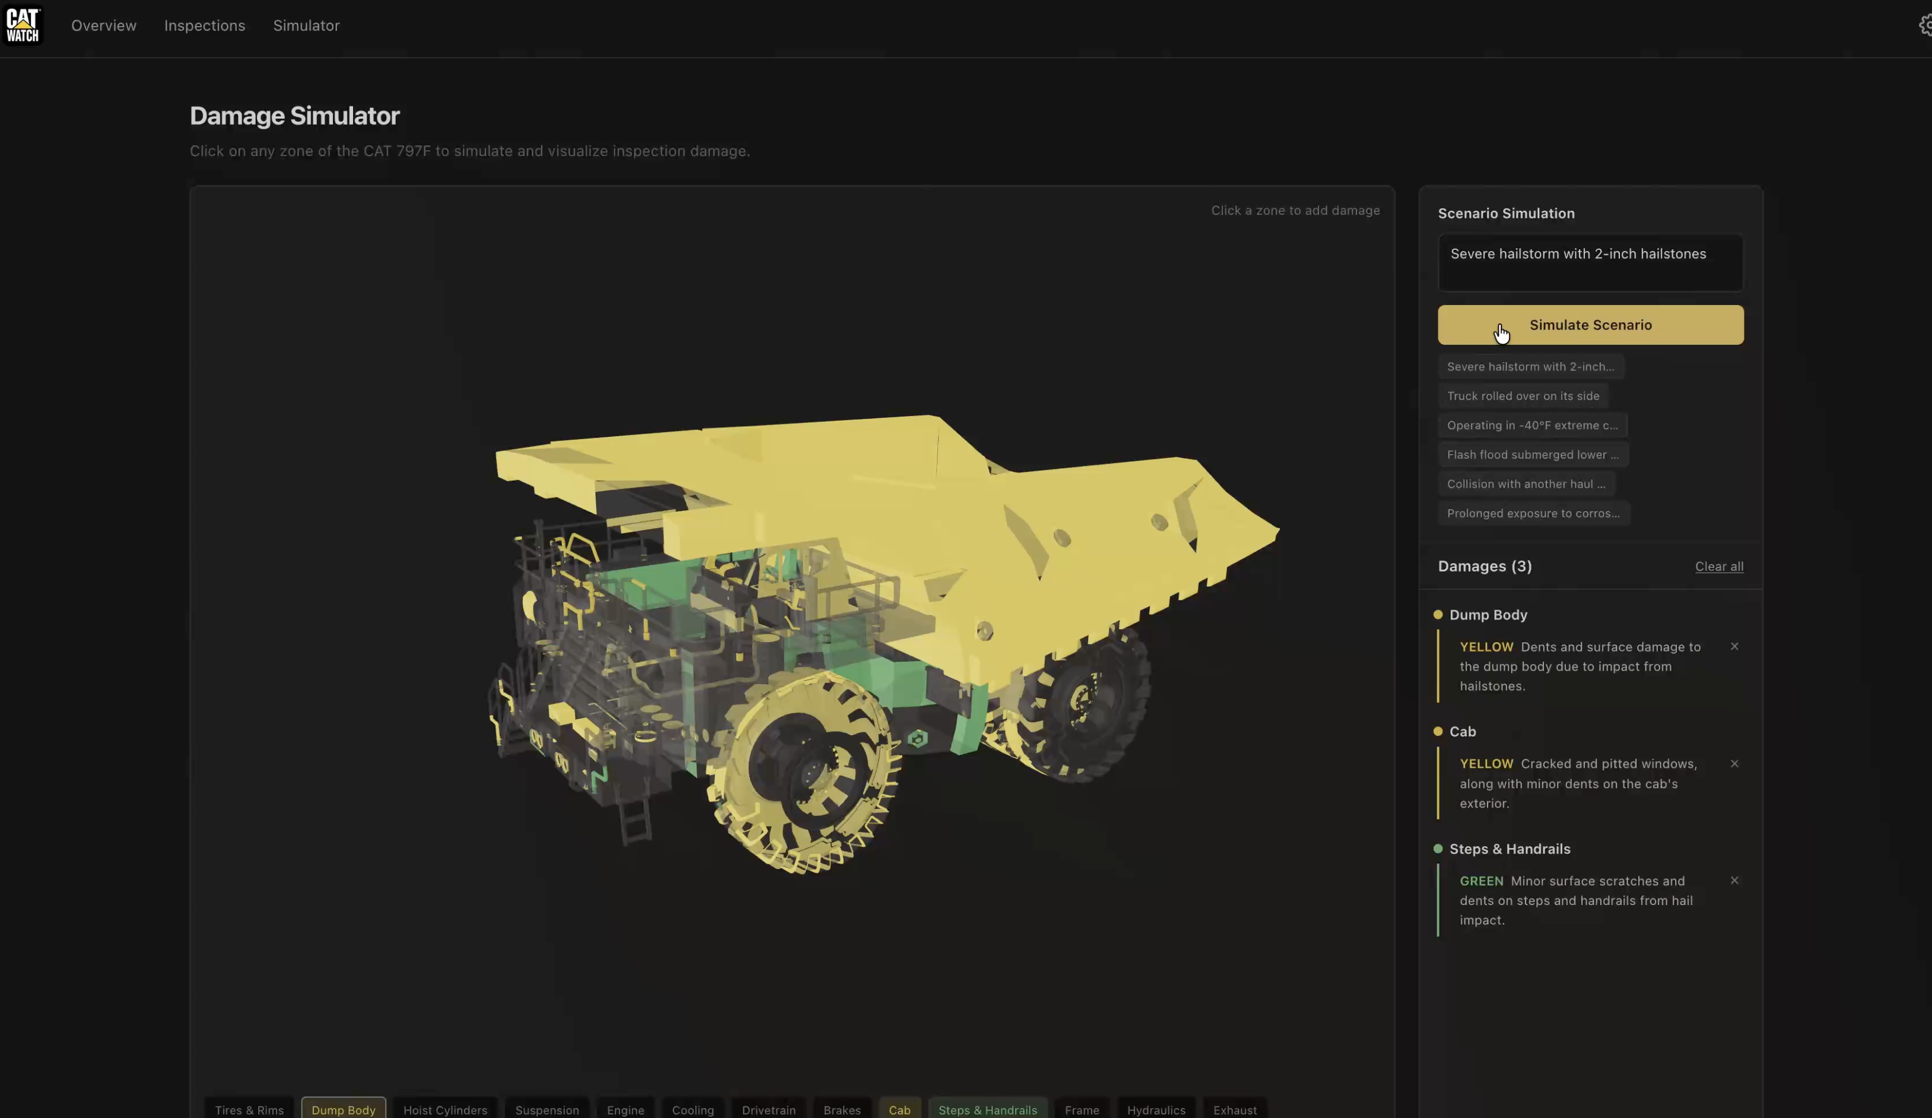Open the Overview tab
The image size is (1932, 1118).
pyautogui.click(x=103, y=26)
